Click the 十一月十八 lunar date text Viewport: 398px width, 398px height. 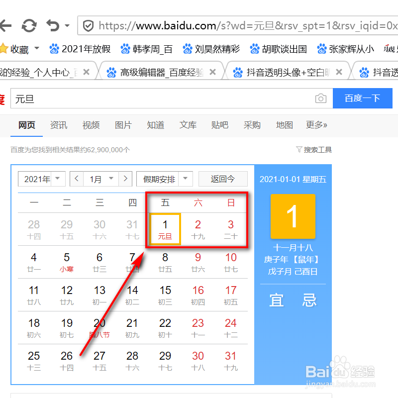293,247
